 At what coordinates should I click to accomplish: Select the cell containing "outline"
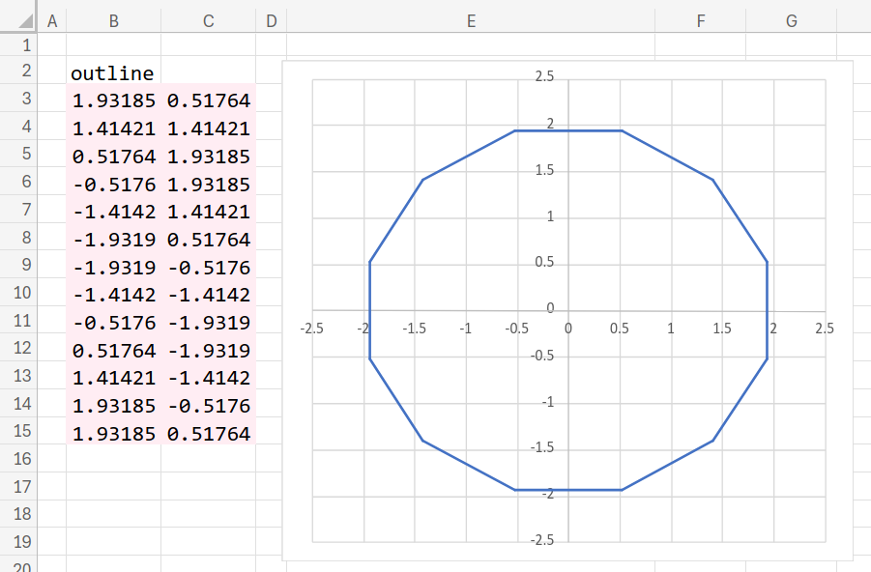pos(112,72)
